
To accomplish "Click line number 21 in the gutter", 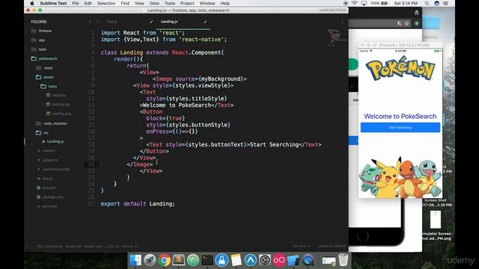I will [91, 164].
